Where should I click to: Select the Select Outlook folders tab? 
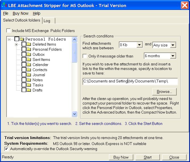click(x=22, y=20)
